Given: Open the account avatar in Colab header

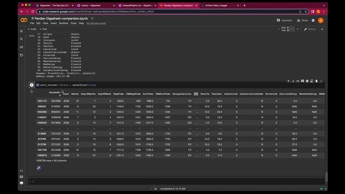Looking at the screenshot, I should coord(321,20).
